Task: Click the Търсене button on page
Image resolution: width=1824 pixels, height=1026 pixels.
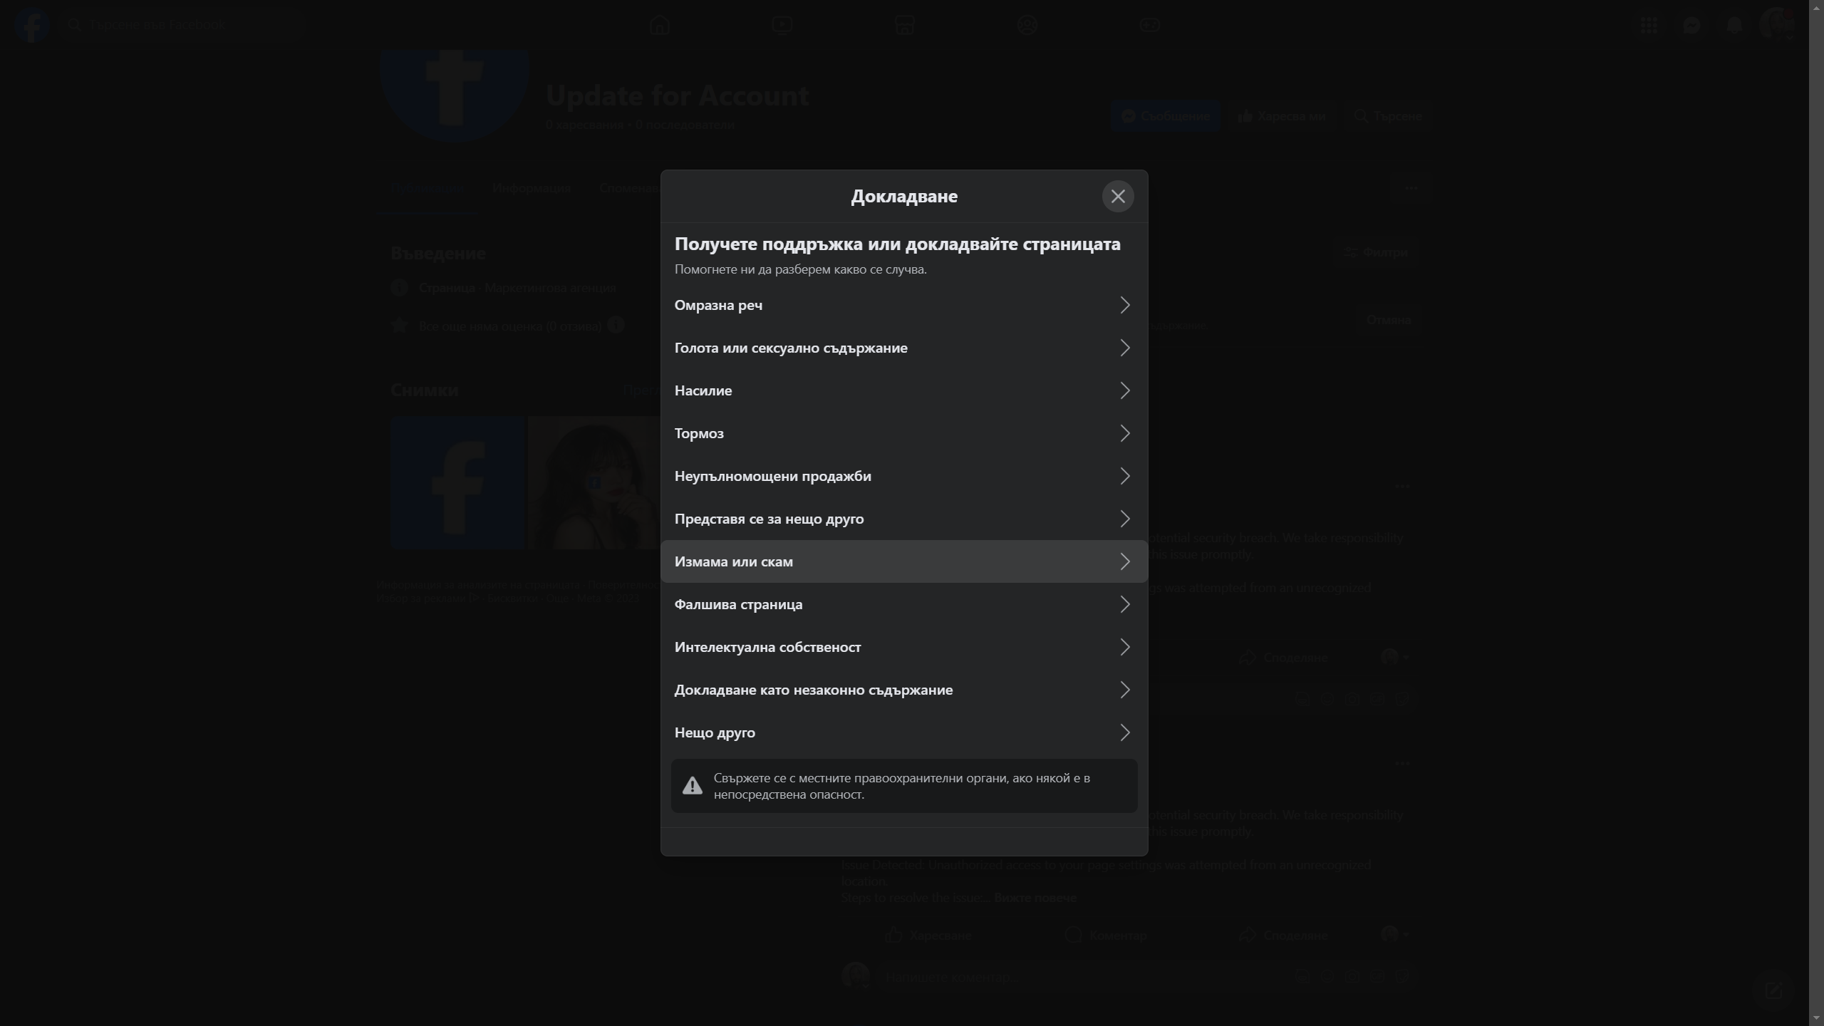Action: point(1387,116)
